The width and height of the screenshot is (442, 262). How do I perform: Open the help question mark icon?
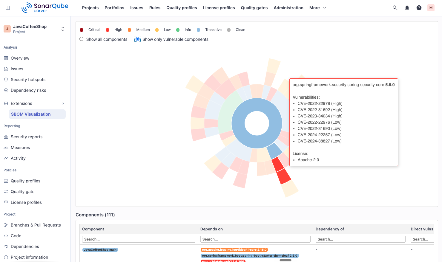pyautogui.click(x=419, y=8)
